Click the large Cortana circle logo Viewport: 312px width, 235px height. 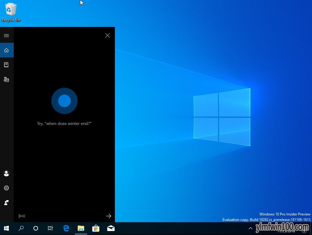point(64,101)
